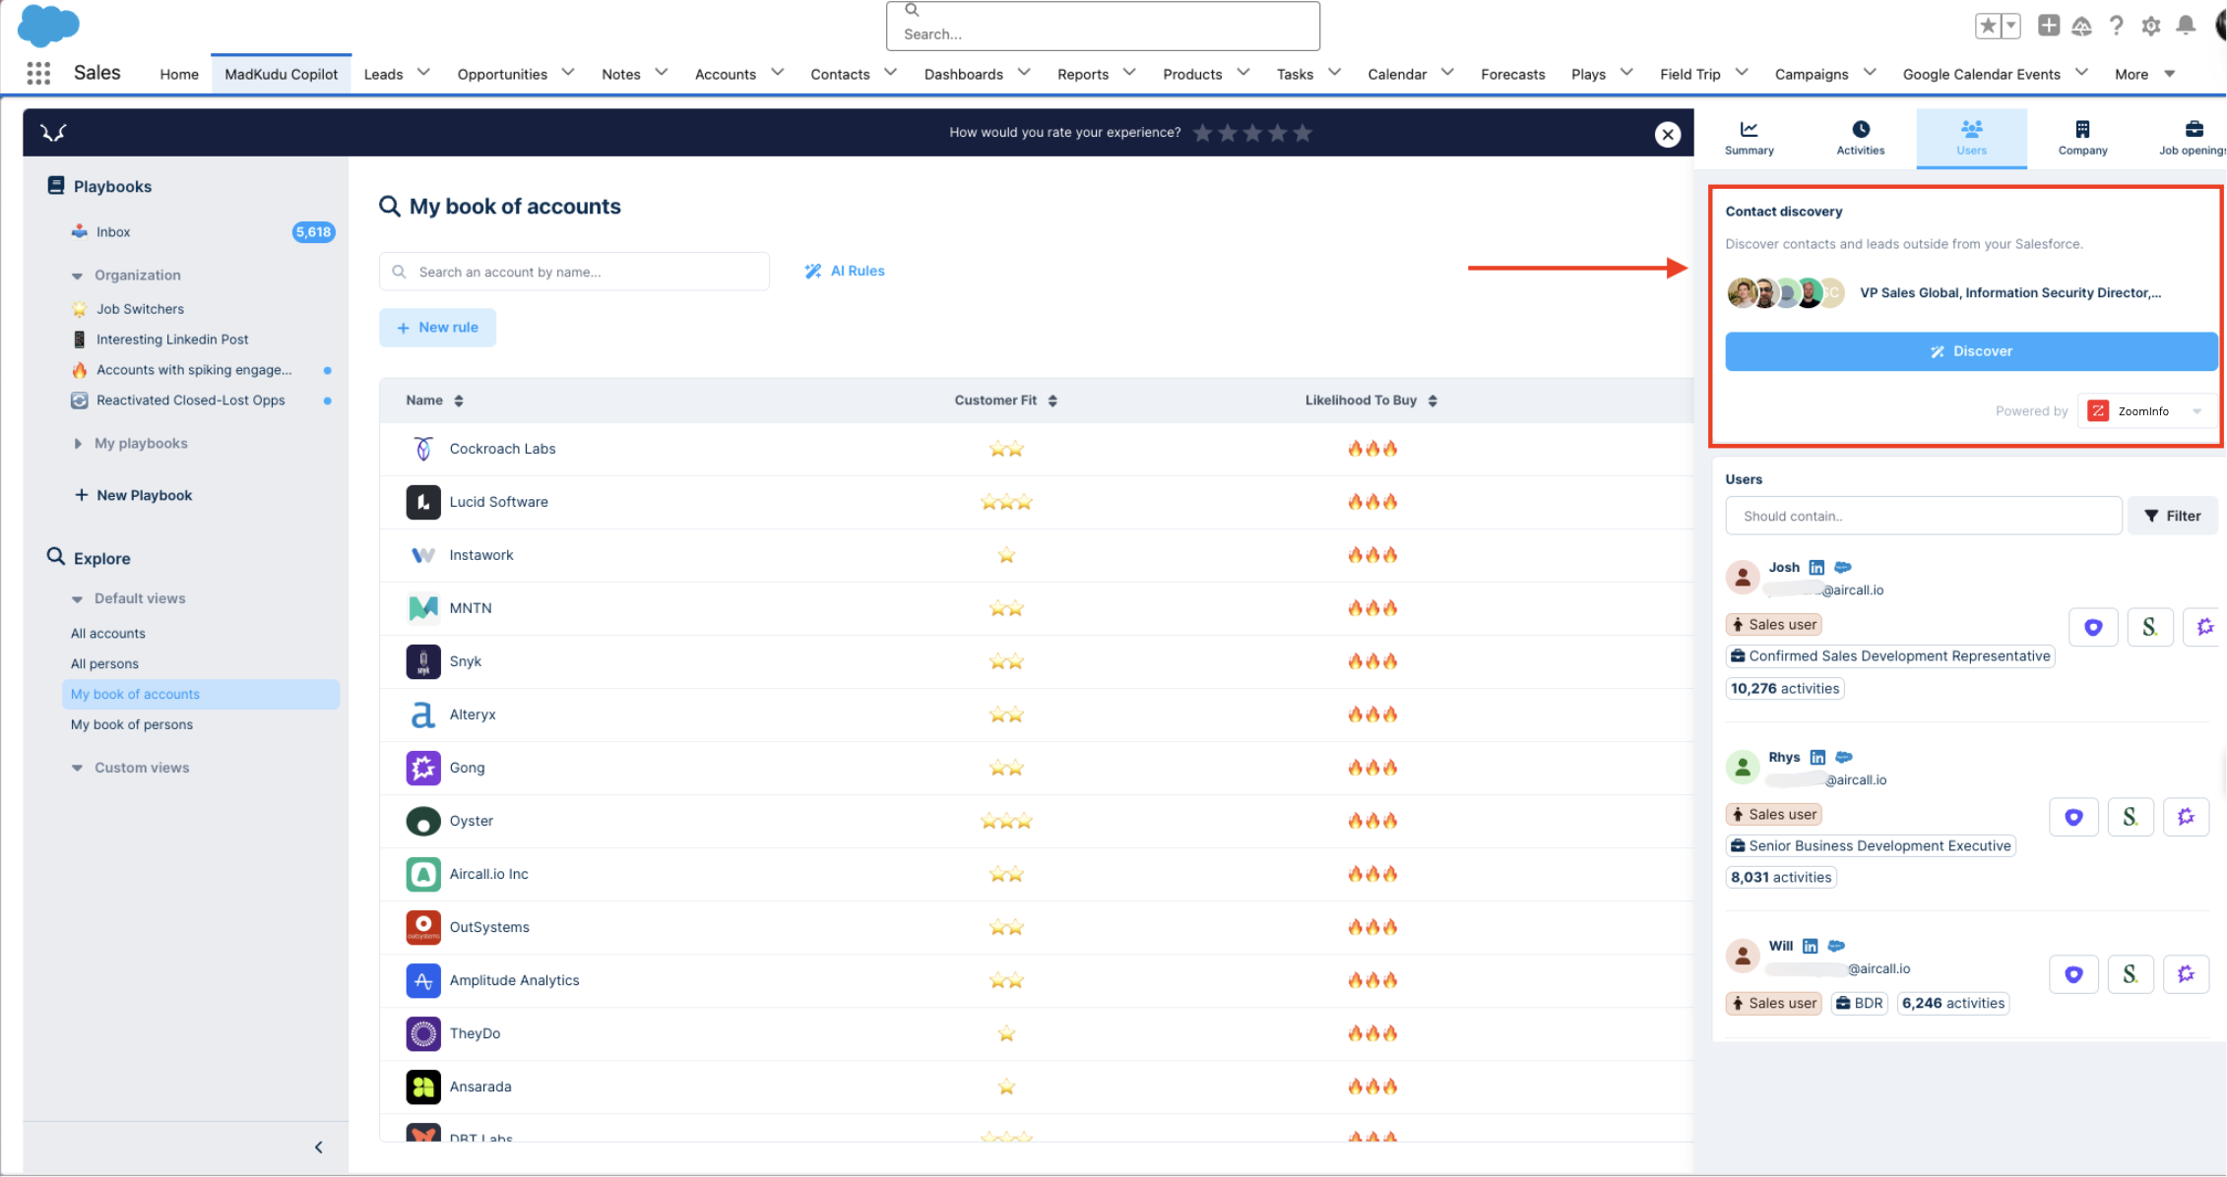
Task: Click the Filter users button
Action: click(2173, 516)
